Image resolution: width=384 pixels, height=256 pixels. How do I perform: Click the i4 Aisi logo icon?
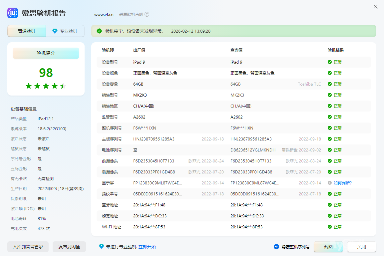[x=13, y=13]
